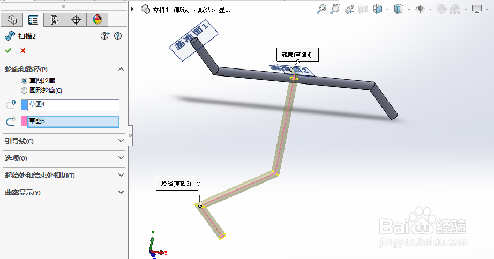Expand the 选项(O) section

tap(121, 158)
